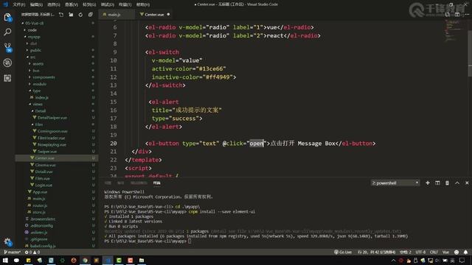472x265 pixels.
Task: Open the Windows action center icon
Action: (x=462, y=260)
